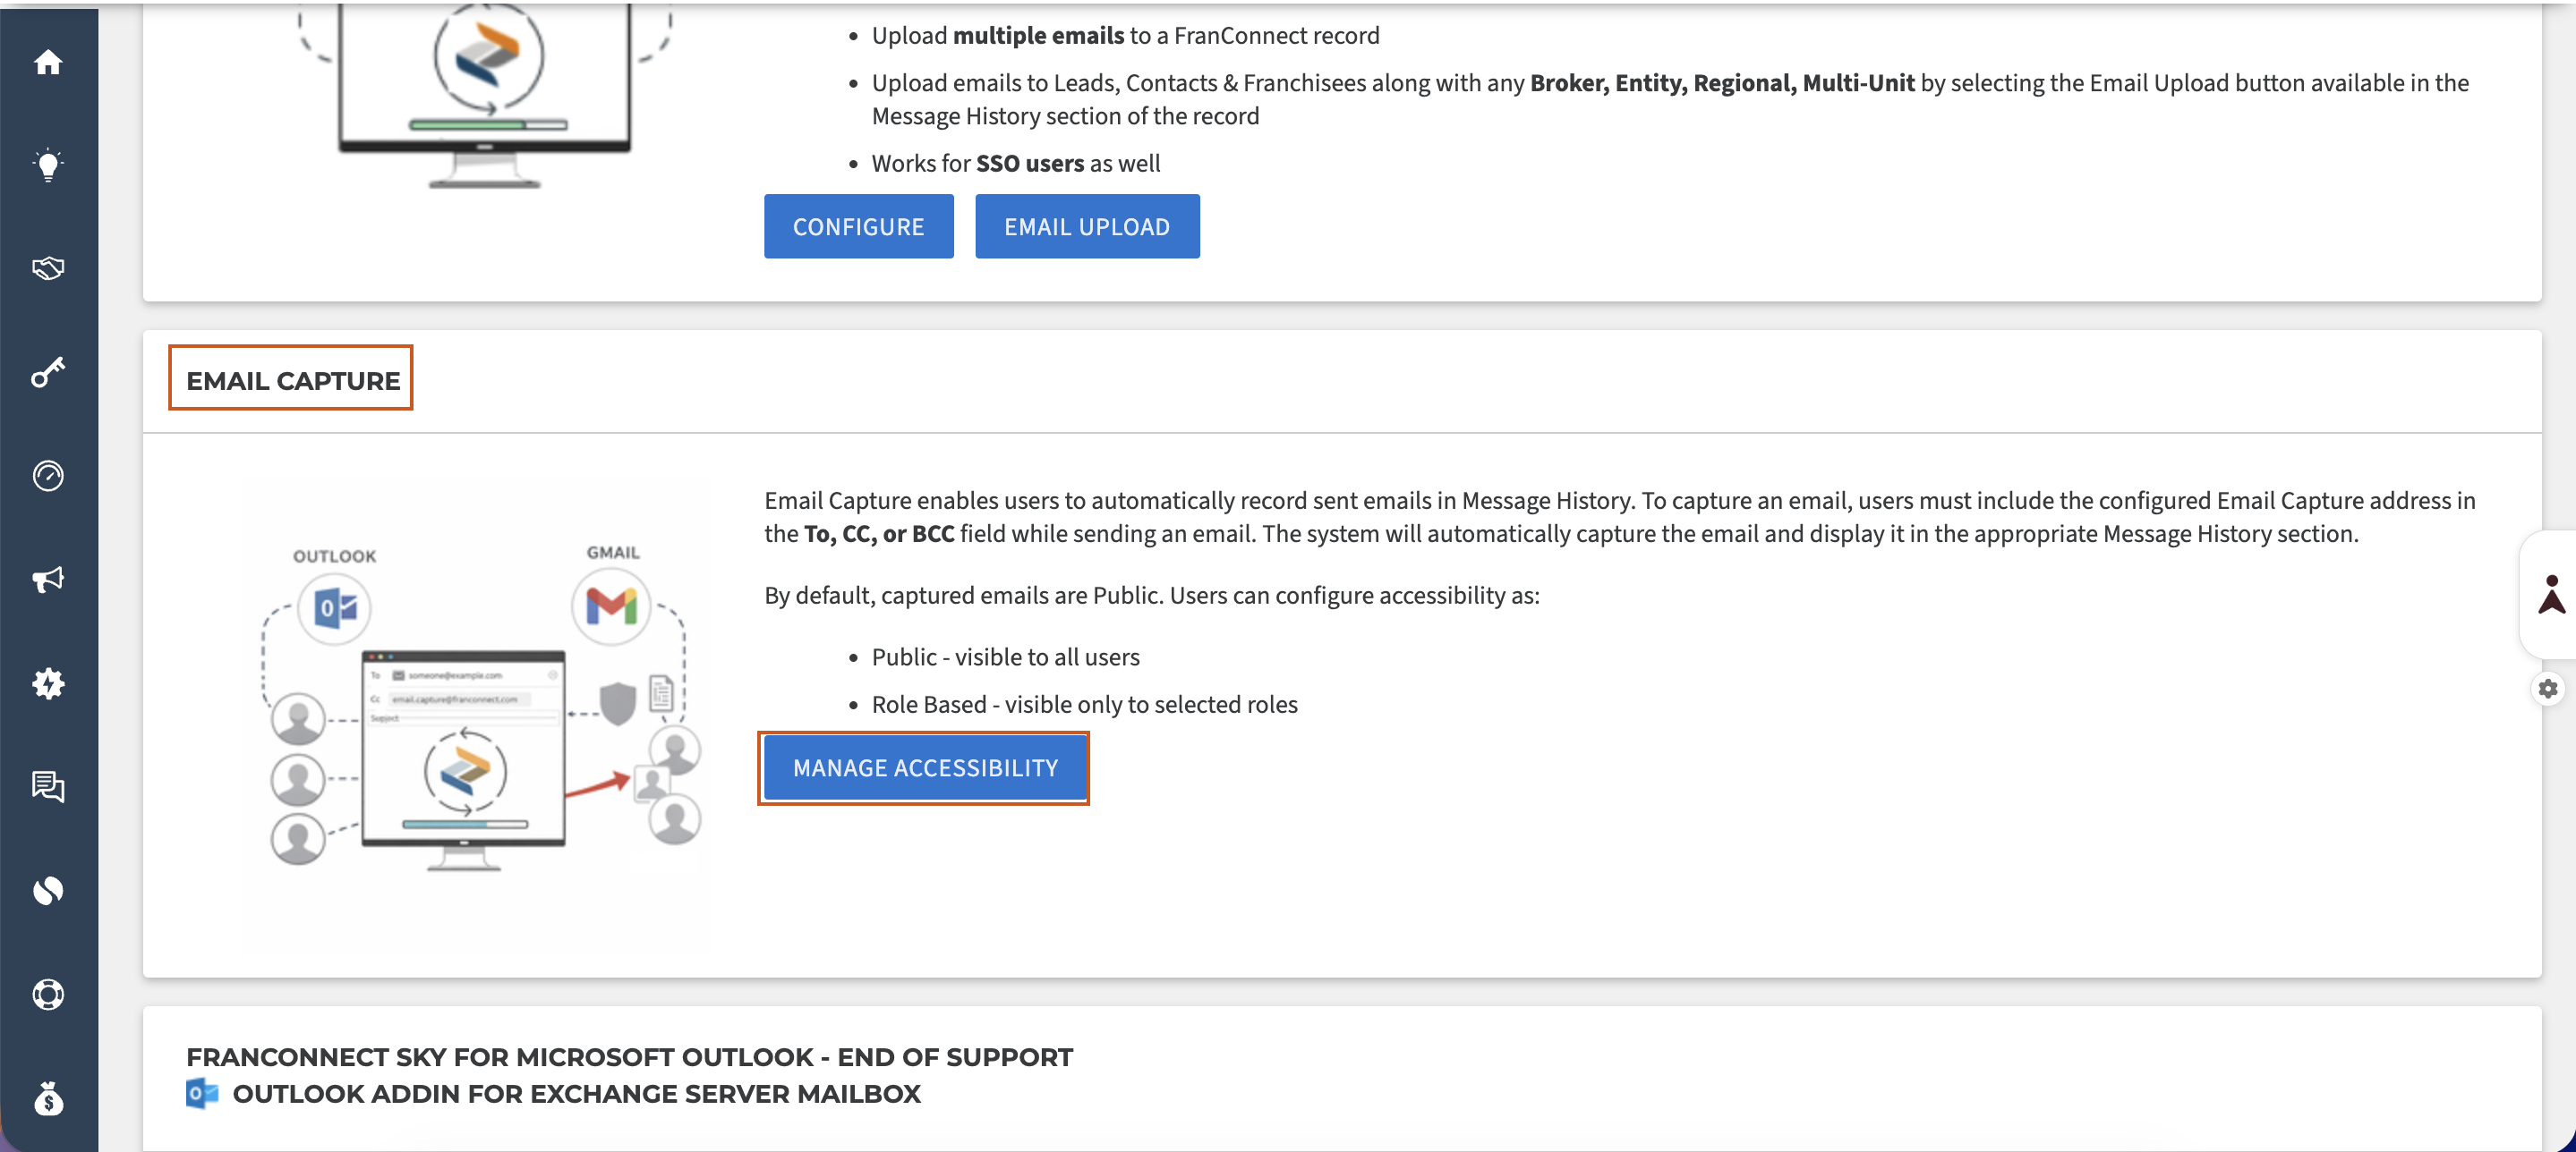The image size is (2576, 1152).
Task: Click the CONFIGURE button
Action: pyautogui.click(x=858, y=227)
